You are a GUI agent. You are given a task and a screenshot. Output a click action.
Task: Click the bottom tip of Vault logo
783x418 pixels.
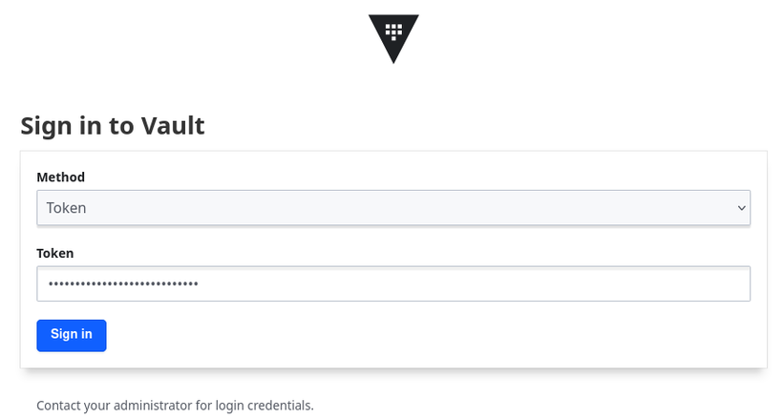point(393,59)
